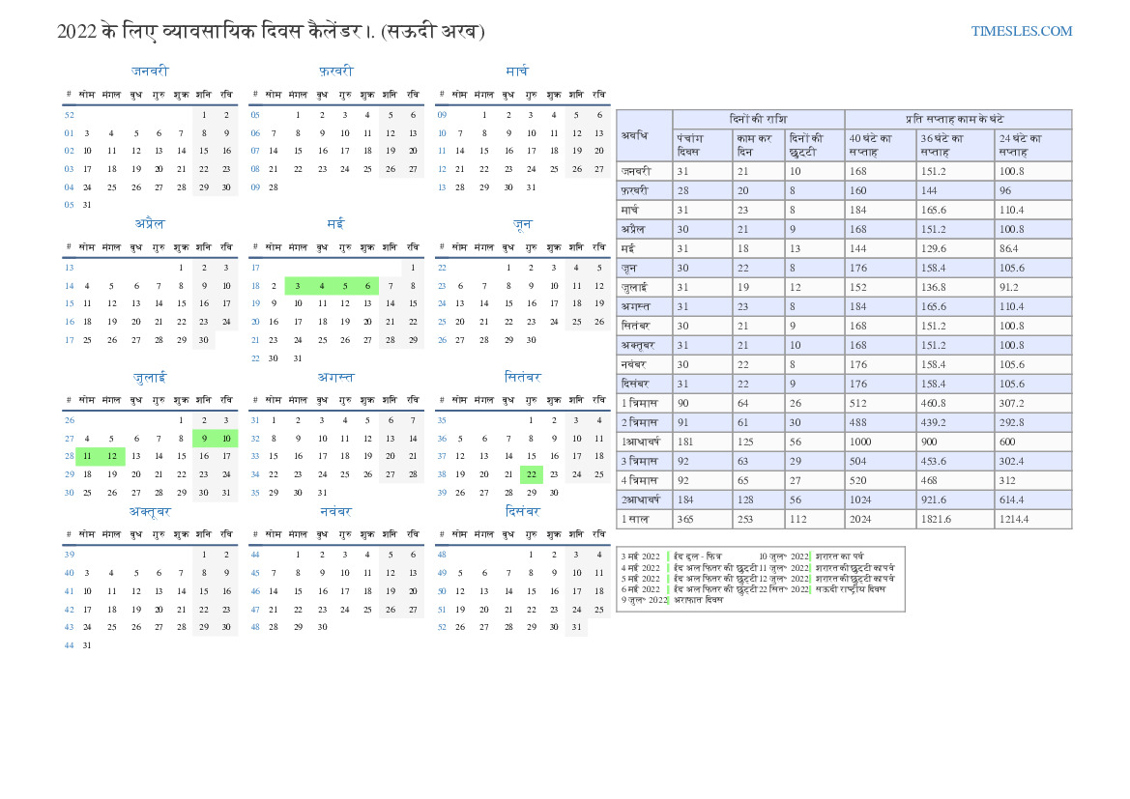Click highlighted date 12 in जुलाई
Image resolution: width=1130 pixels, height=799 pixels.
111,456
